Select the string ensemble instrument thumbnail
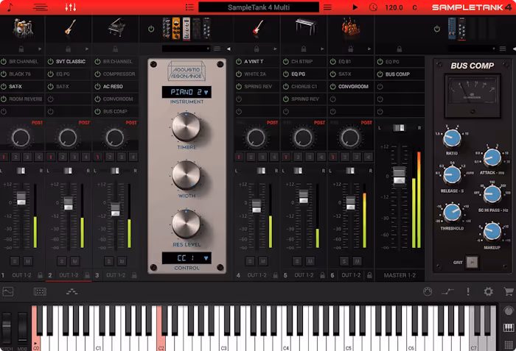Image resolution: width=516 pixels, height=351 pixels. (x=351, y=27)
